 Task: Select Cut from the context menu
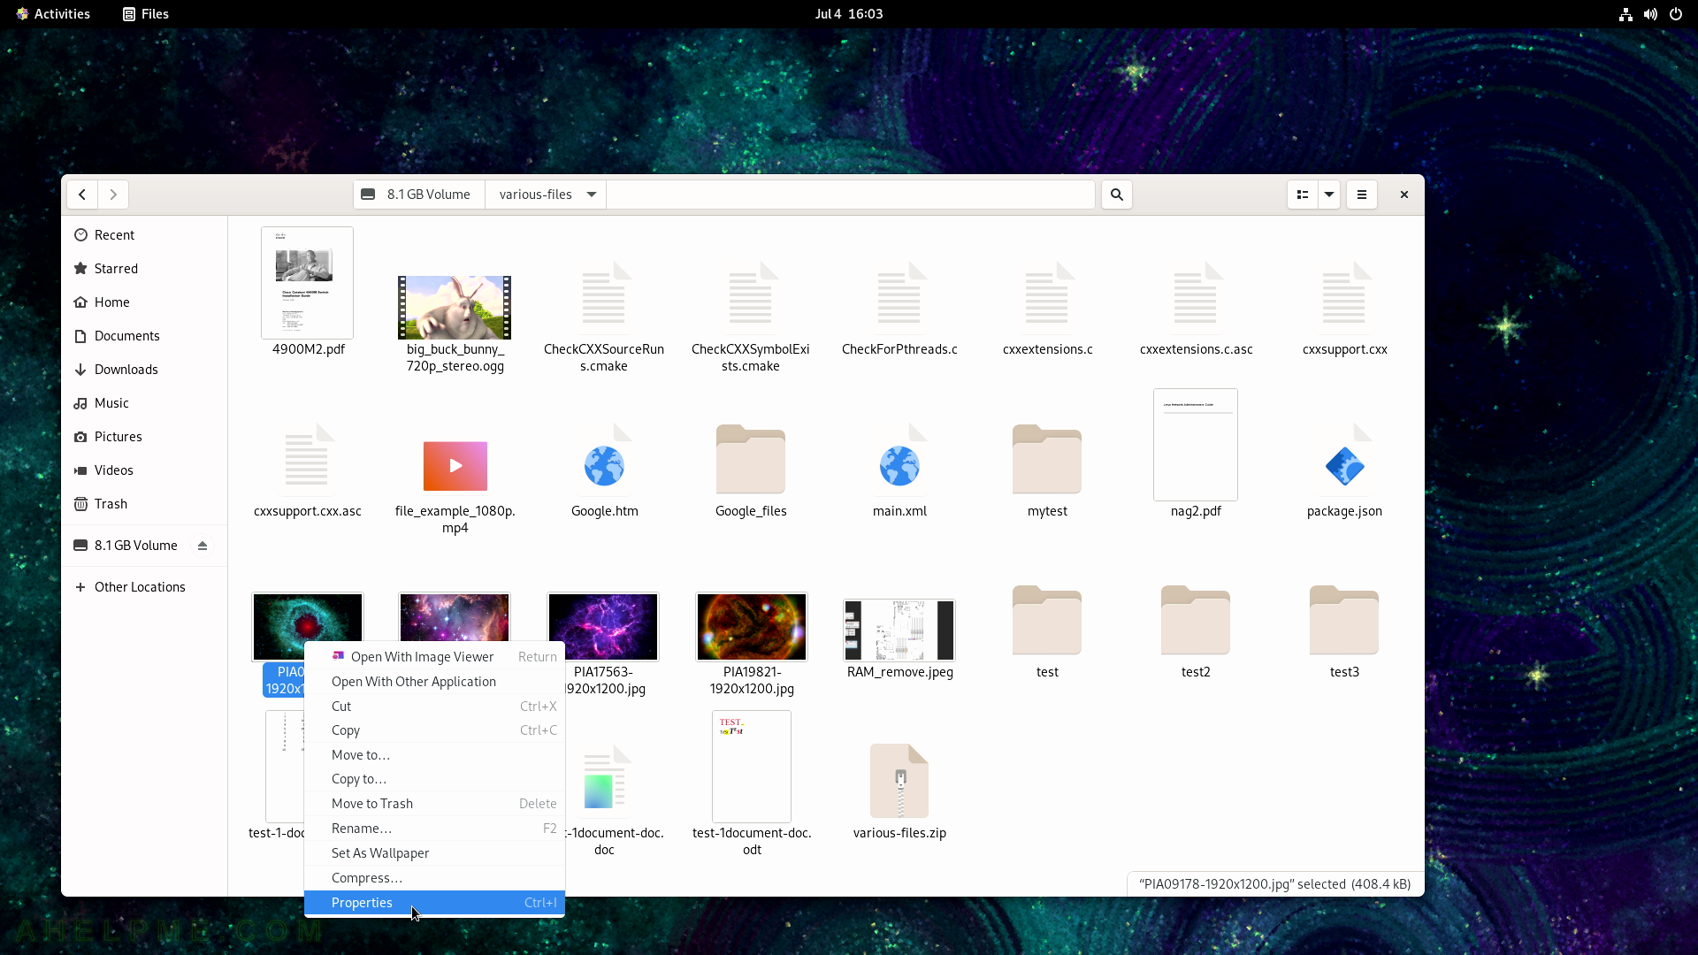click(434, 707)
